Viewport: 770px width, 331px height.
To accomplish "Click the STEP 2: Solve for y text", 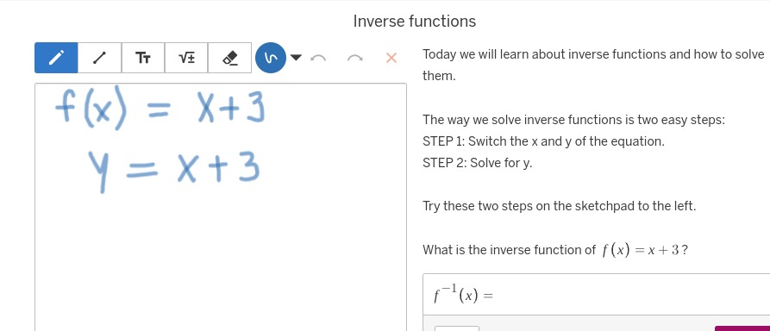I will pyautogui.click(x=478, y=163).
